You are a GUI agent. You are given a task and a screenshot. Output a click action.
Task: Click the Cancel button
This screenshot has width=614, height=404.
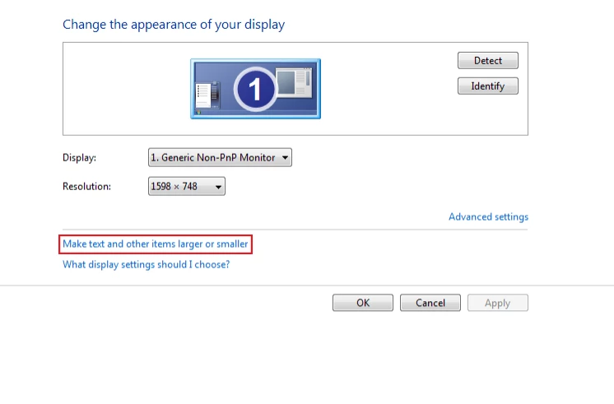click(430, 303)
